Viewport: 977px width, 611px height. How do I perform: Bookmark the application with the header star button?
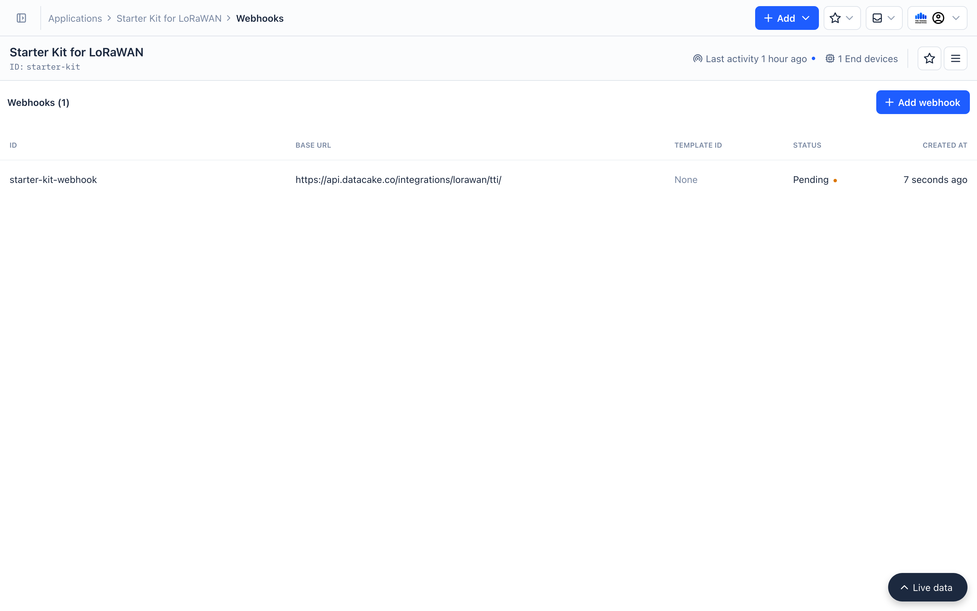click(930, 58)
